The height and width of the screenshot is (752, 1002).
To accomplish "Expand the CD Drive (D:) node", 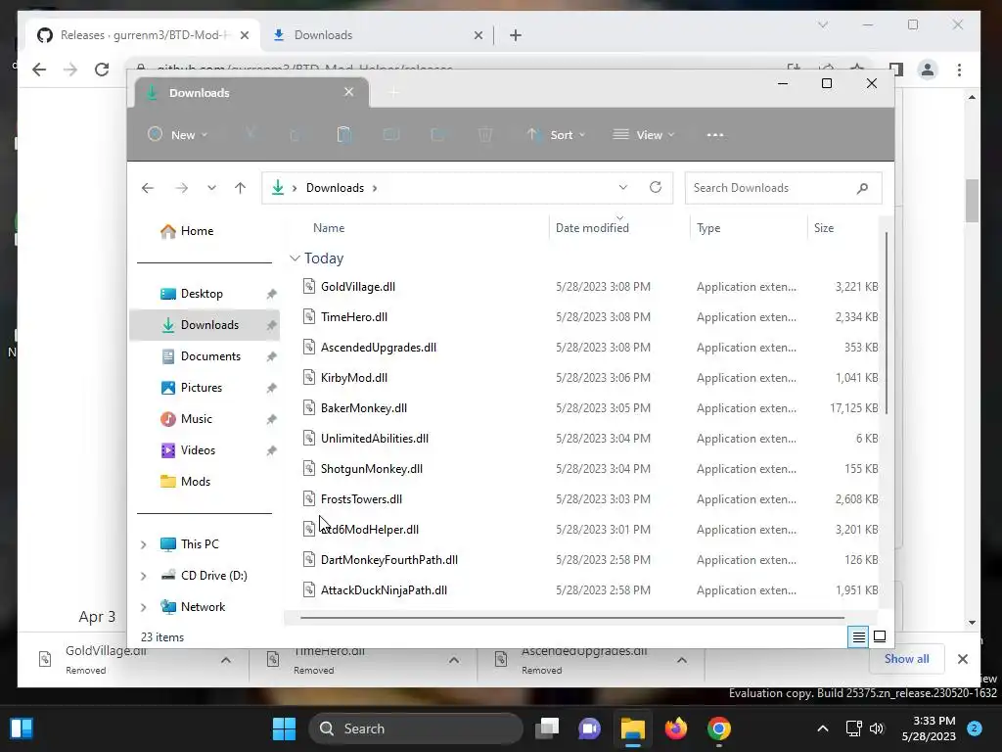I will click(x=143, y=576).
